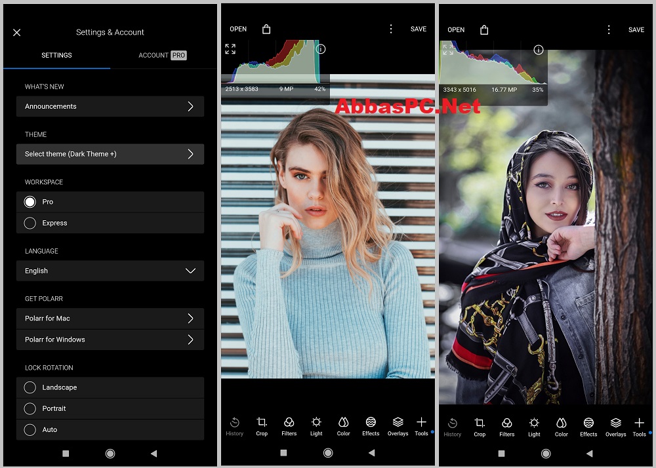This screenshot has height=468, width=656.
Task: Open histogram info icon in middle editor
Action: pos(321,49)
